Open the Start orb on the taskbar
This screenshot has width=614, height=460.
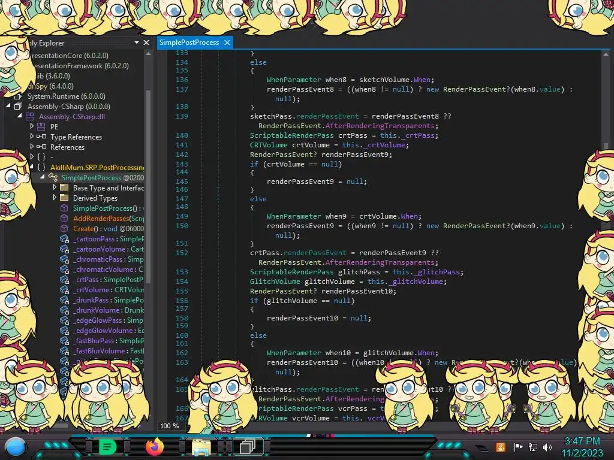[x=16, y=447]
